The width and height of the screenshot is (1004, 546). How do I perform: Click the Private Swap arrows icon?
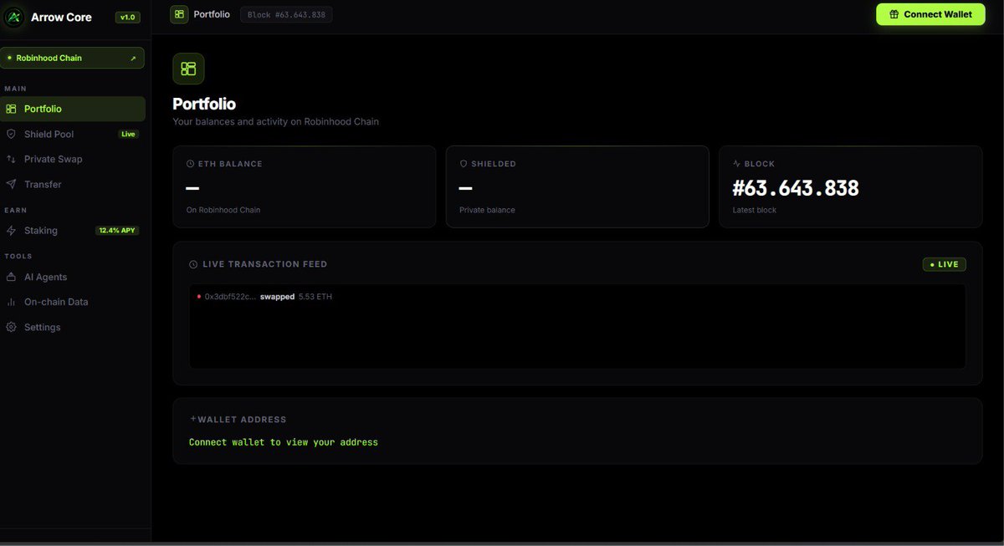tap(12, 159)
